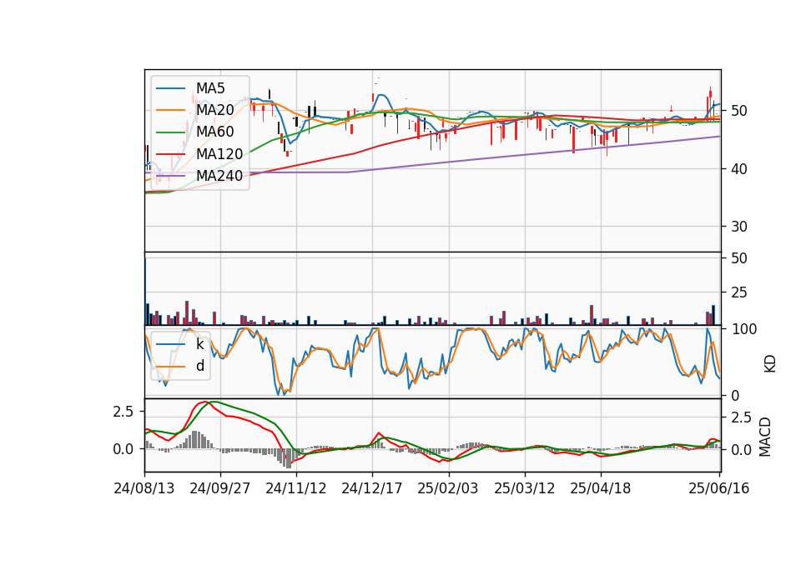This screenshot has height=575, width=801.
Task: Click the MA20 legend label
Action: (x=215, y=110)
